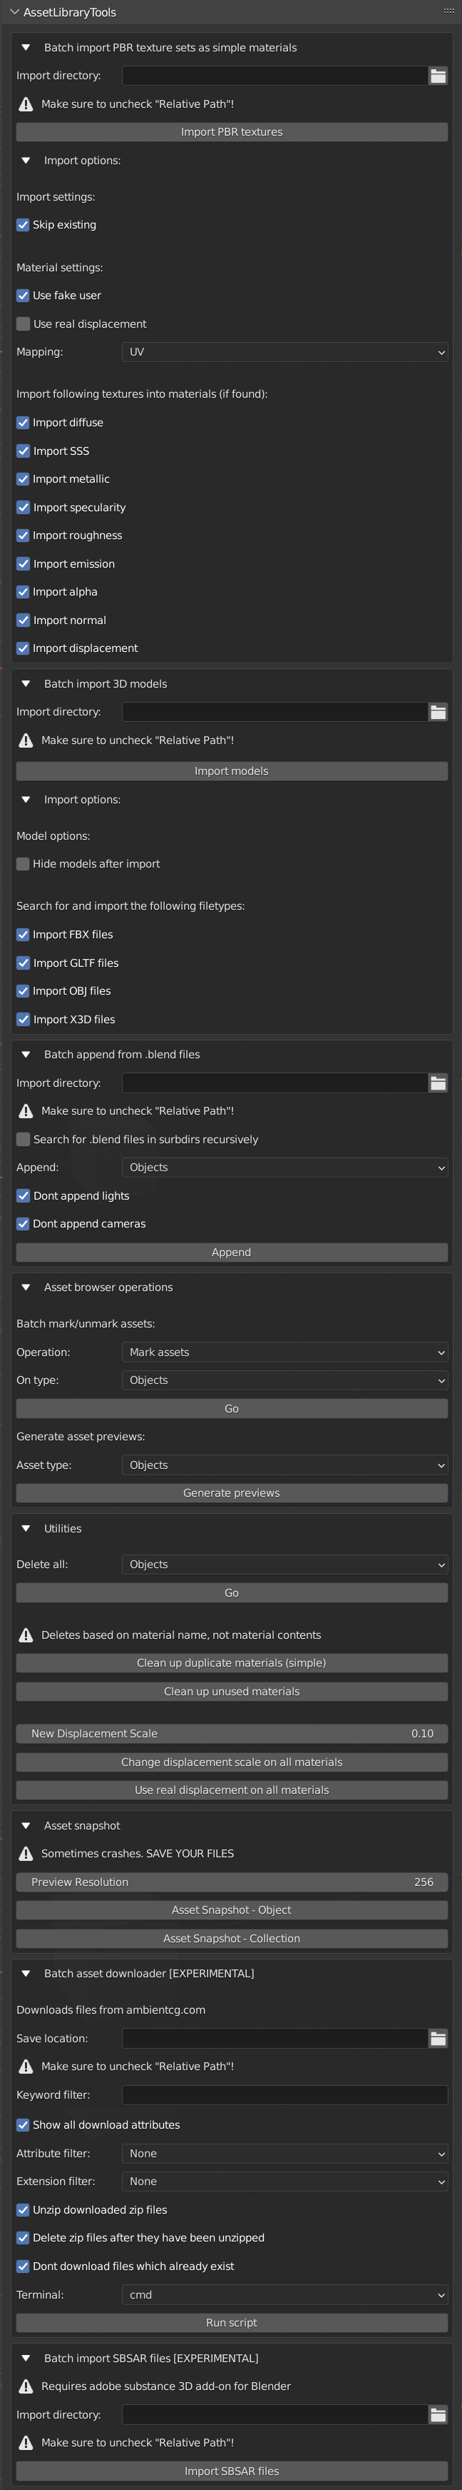Toggle the Skip existing checkbox
This screenshot has height=2490, width=462.
pos(23,224)
